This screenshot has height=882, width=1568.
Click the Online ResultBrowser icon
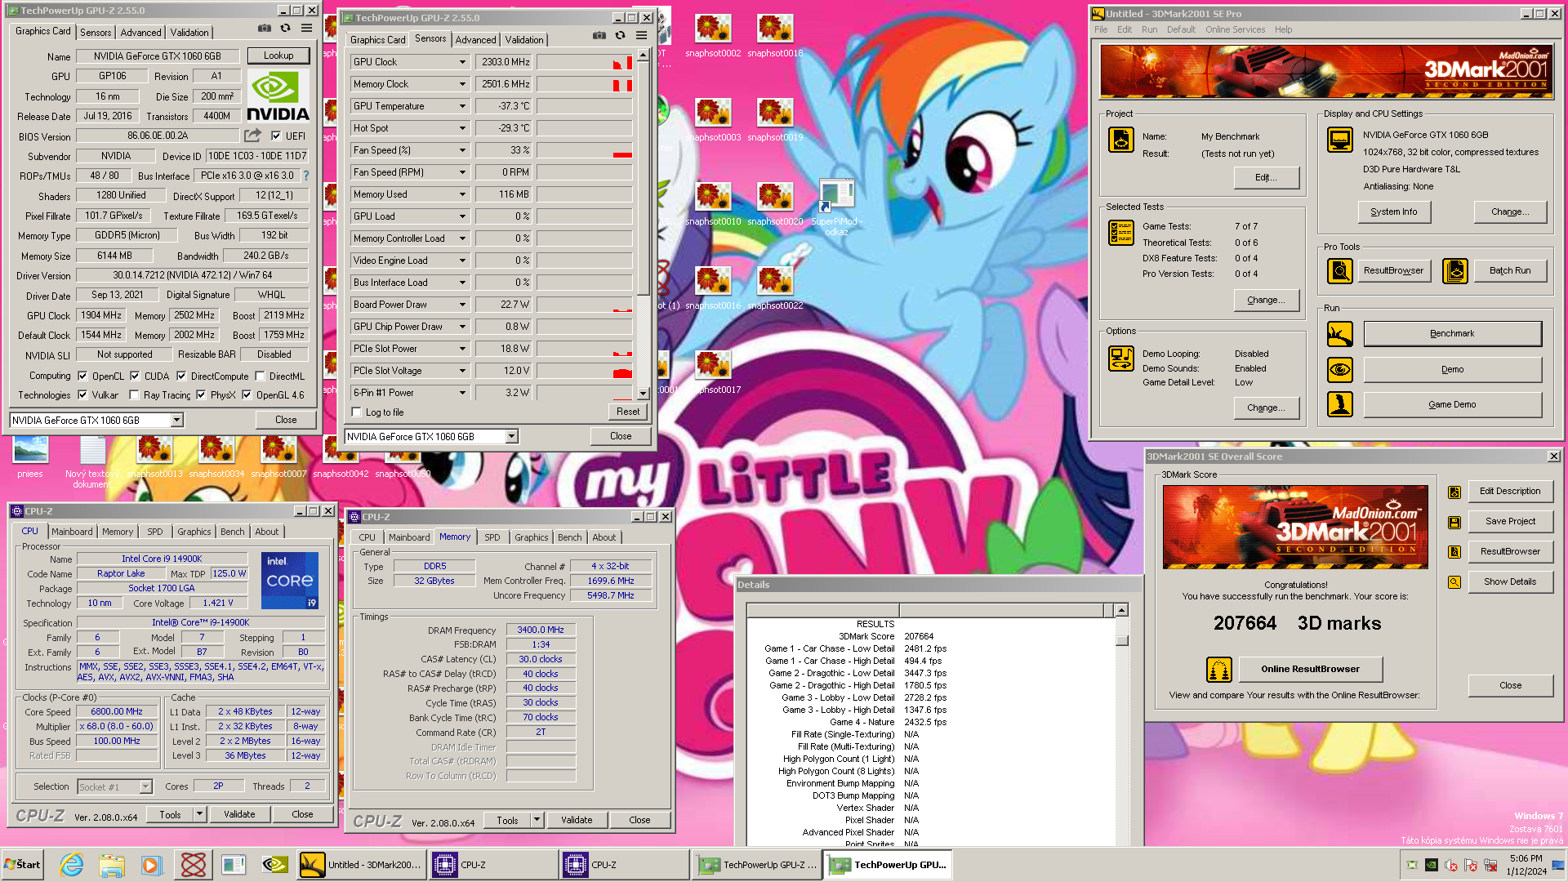pos(1219,670)
